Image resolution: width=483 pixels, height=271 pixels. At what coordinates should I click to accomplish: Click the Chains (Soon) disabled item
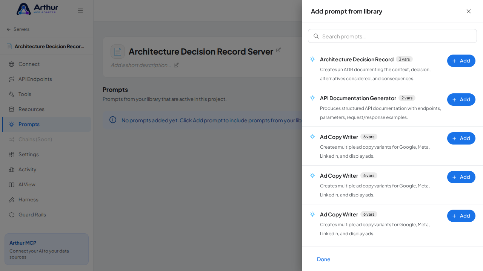click(x=46, y=139)
